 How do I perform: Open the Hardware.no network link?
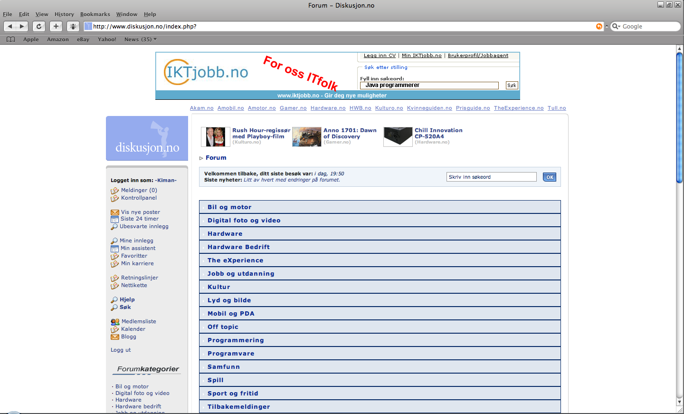coord(328,108)
